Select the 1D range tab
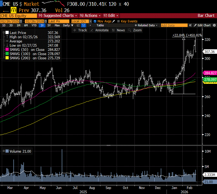 point(4,25)
